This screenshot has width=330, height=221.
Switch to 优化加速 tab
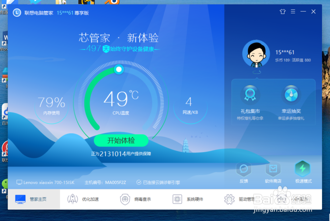click(83, 199)
